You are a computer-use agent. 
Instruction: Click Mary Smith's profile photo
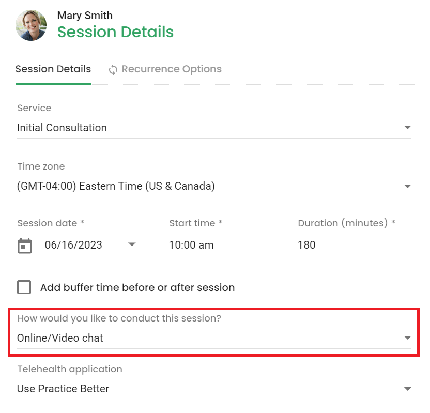pos(31,25)
